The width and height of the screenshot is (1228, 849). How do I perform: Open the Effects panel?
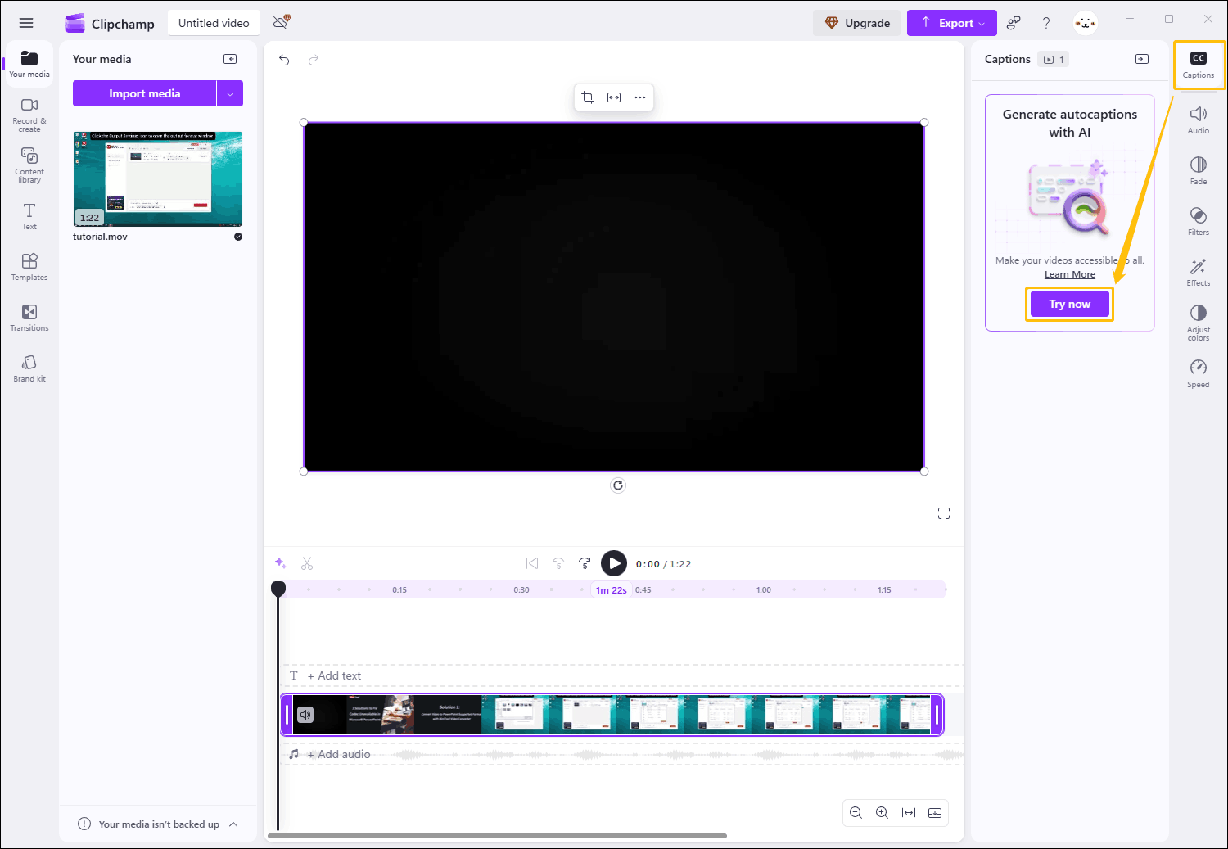tap(1198, 272)
